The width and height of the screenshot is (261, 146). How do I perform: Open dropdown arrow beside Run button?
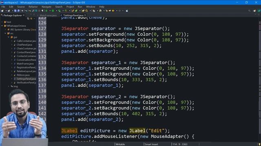point(56,11)
